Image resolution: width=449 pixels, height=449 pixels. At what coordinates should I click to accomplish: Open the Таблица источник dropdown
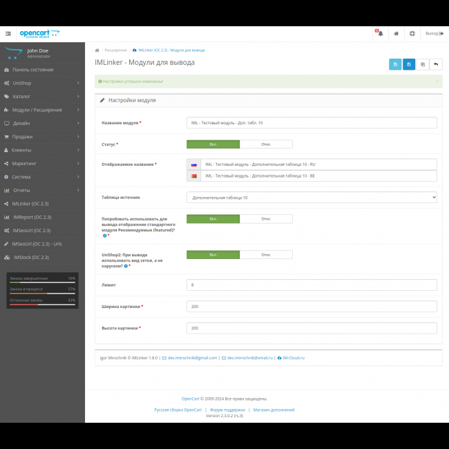tap(312, 198)
